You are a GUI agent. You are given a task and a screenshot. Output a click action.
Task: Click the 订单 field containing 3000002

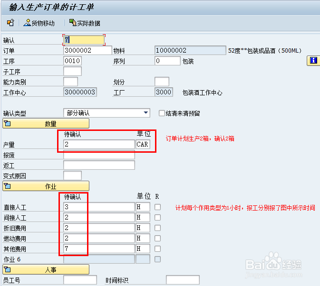tap(88, 50)
